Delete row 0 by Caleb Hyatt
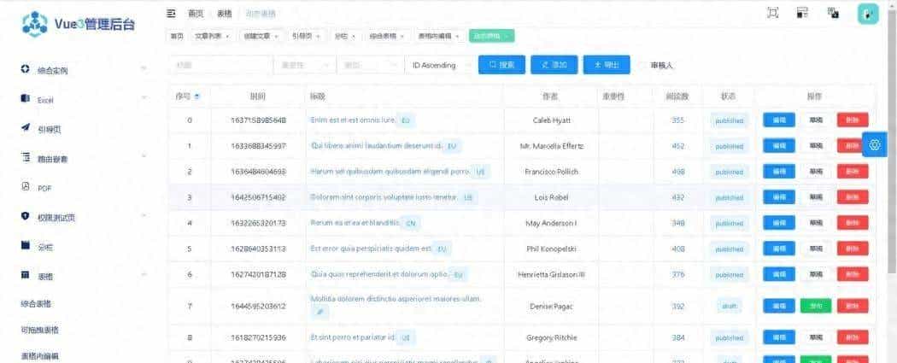The width and height of the screenshot is (897, 363). 853,120
